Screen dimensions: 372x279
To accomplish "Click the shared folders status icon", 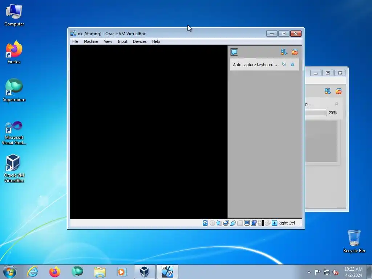I will [240, 223].
